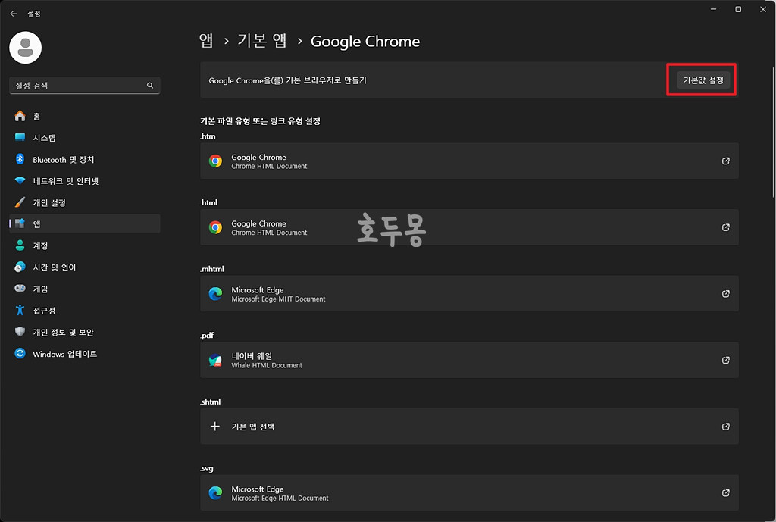776x522 pixels.
Task: Click the 앱 icon in the sidebar
Action: pos(20,223)
